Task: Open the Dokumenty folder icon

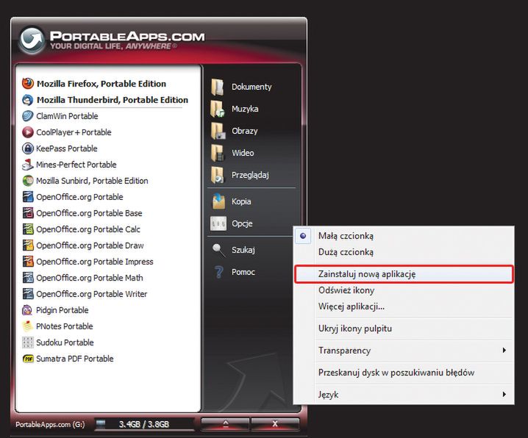Action: [x=218, y=87]
